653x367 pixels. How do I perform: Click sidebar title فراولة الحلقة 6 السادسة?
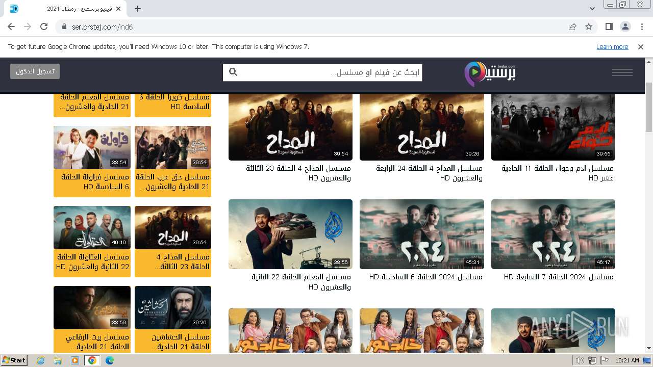95,181
